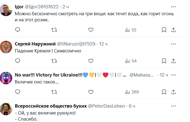Like the 'Падение Кремля' tweet
The width and height of the screenshot is (190, 122).
pyautogui.click(x=91, y=61)
